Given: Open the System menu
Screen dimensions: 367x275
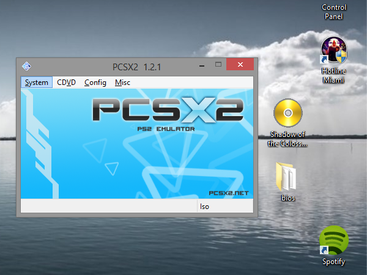Looking at the screenshot, I should pos(37,82).
